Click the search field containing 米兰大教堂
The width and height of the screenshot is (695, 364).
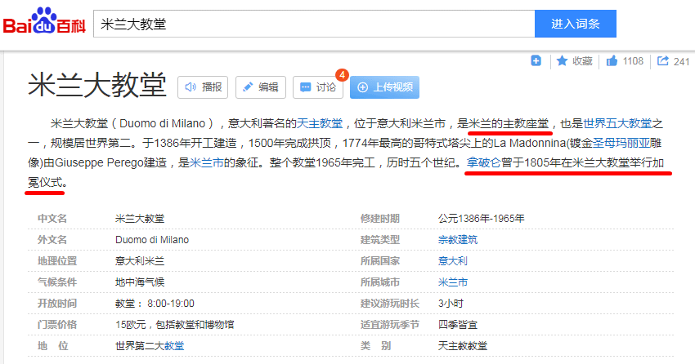314,24
